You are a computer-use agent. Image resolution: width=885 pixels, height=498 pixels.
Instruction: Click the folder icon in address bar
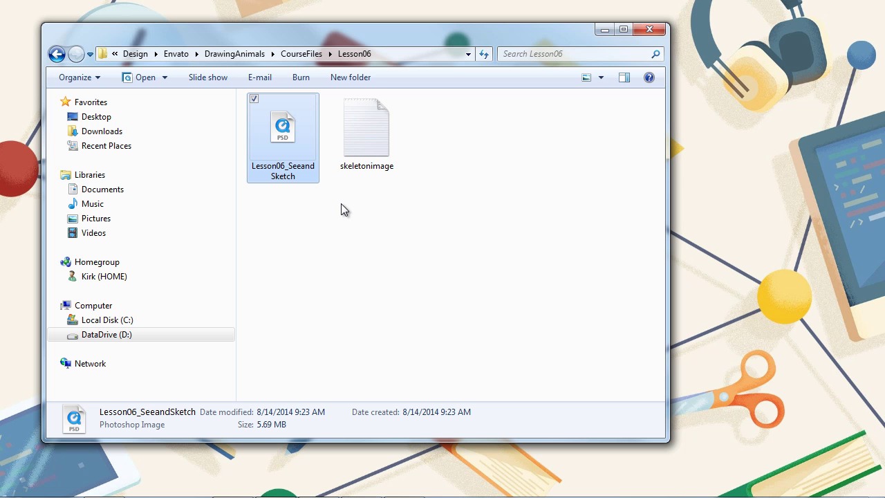[102, 54]
